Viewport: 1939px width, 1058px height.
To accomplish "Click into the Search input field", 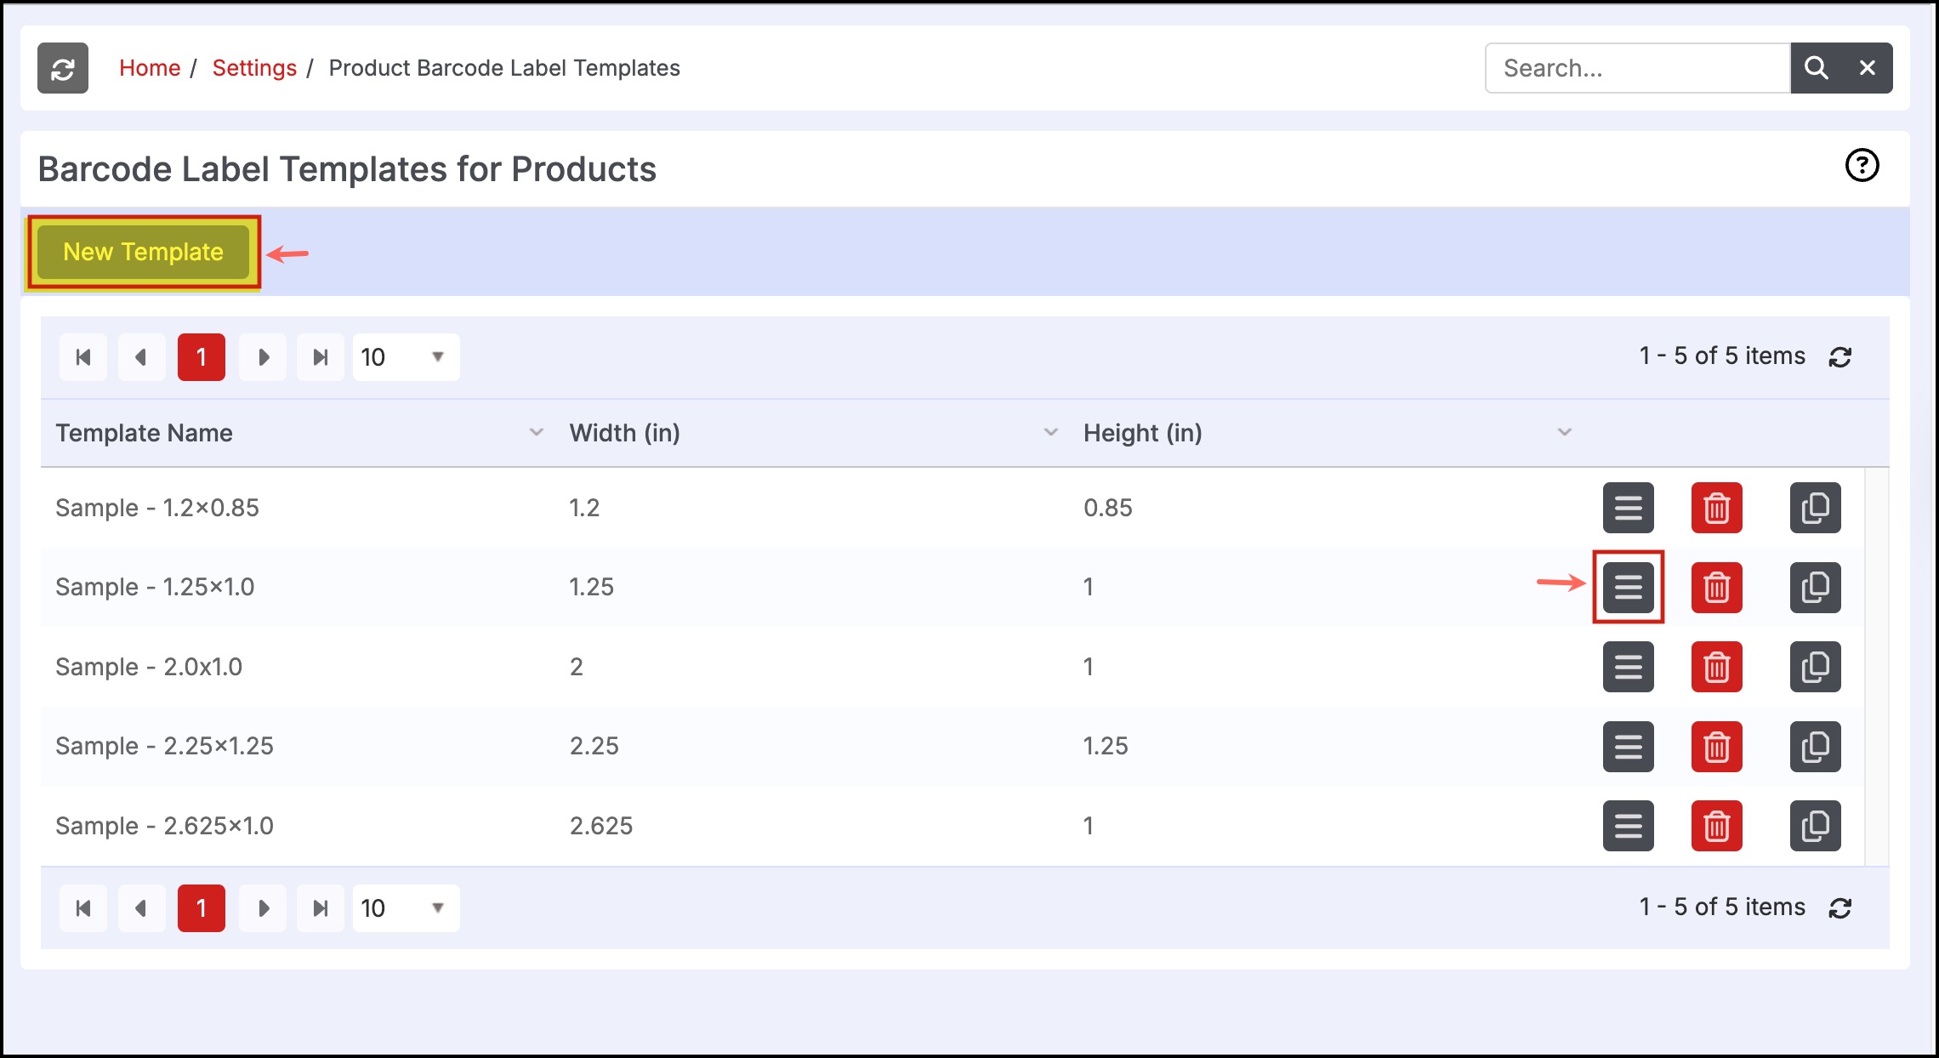I will [1637, 68].
